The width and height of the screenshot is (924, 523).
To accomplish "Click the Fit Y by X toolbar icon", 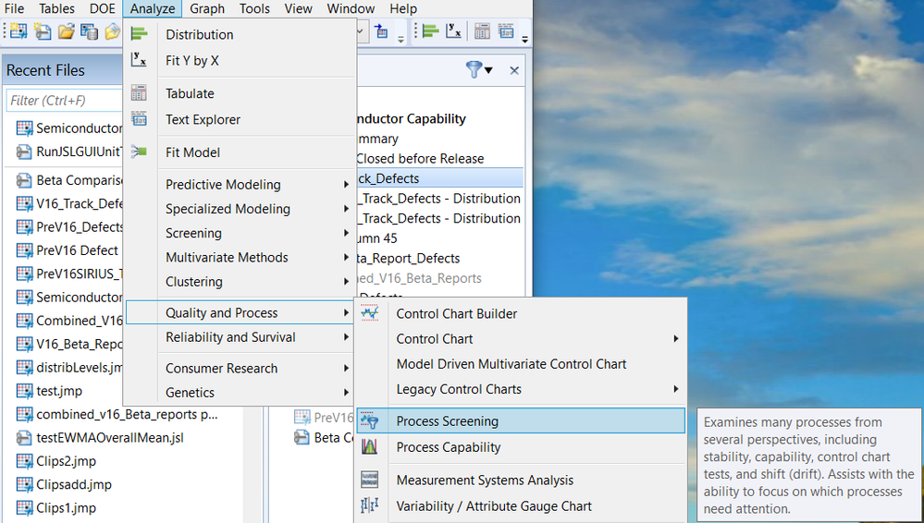I will click(453, 30).
